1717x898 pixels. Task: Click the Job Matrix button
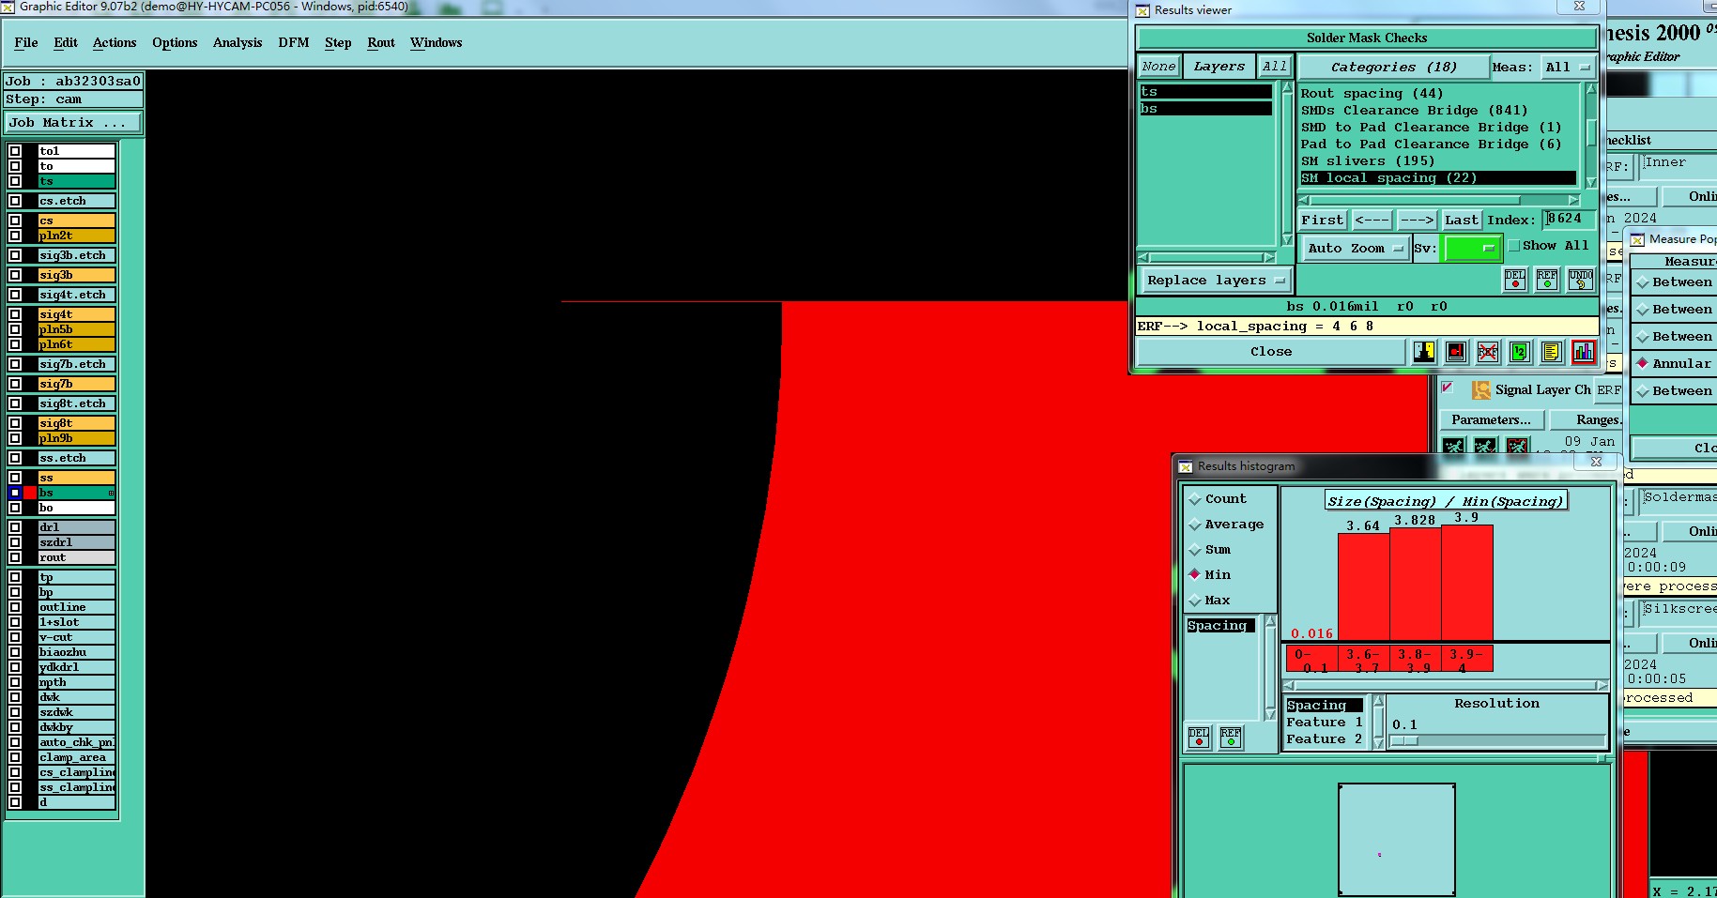(x=73, y=123)
